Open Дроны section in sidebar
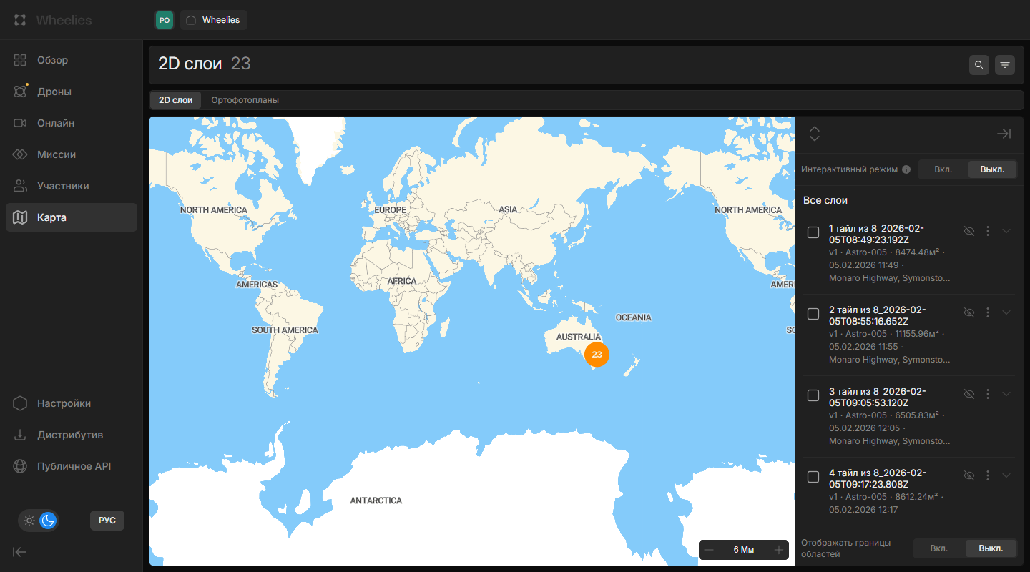The image size is (1030, 572). click(x=54, y=92)
